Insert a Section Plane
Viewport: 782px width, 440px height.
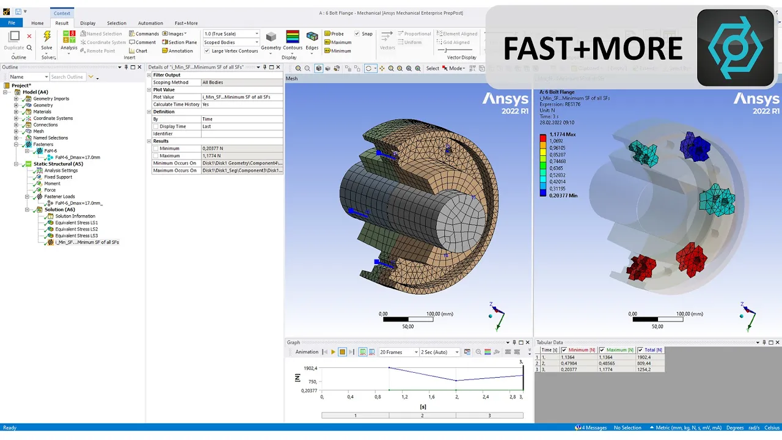click(x=179, y=42)
